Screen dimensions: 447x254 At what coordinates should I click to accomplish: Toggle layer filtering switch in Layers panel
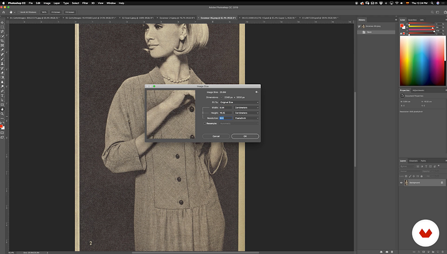pyautogui.click(x=439, y=166)
